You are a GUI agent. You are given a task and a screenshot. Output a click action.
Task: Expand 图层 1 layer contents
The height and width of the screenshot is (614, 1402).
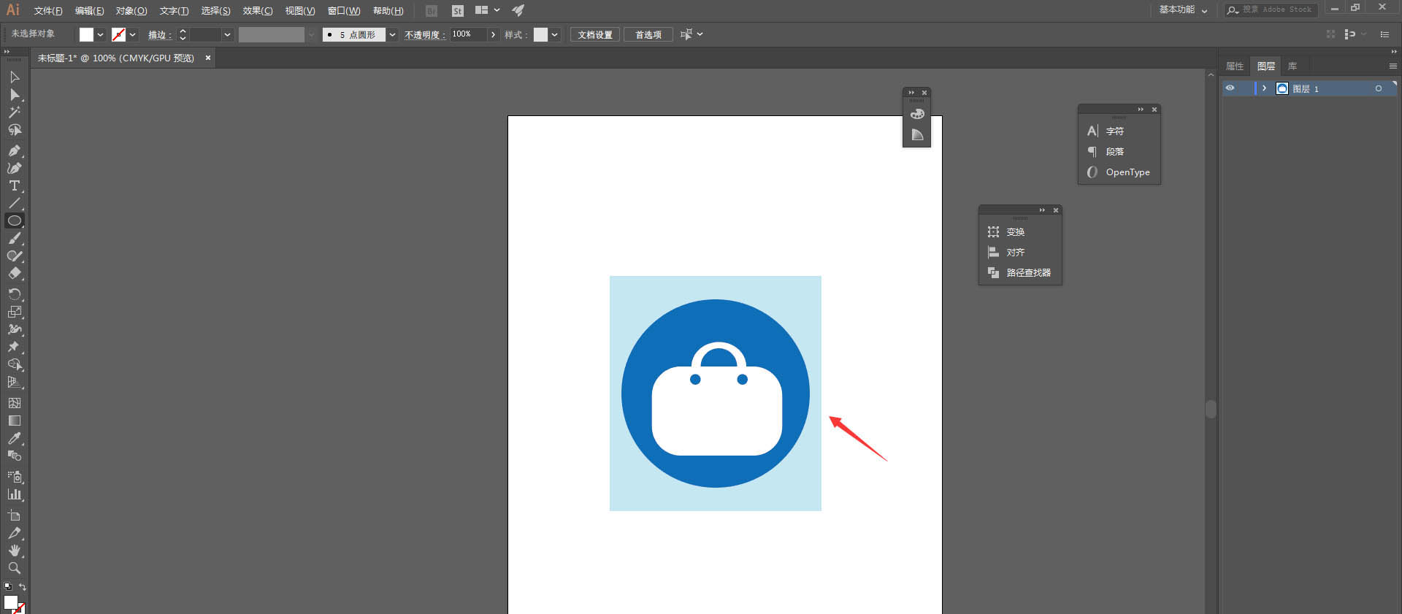pos(1264,88)
